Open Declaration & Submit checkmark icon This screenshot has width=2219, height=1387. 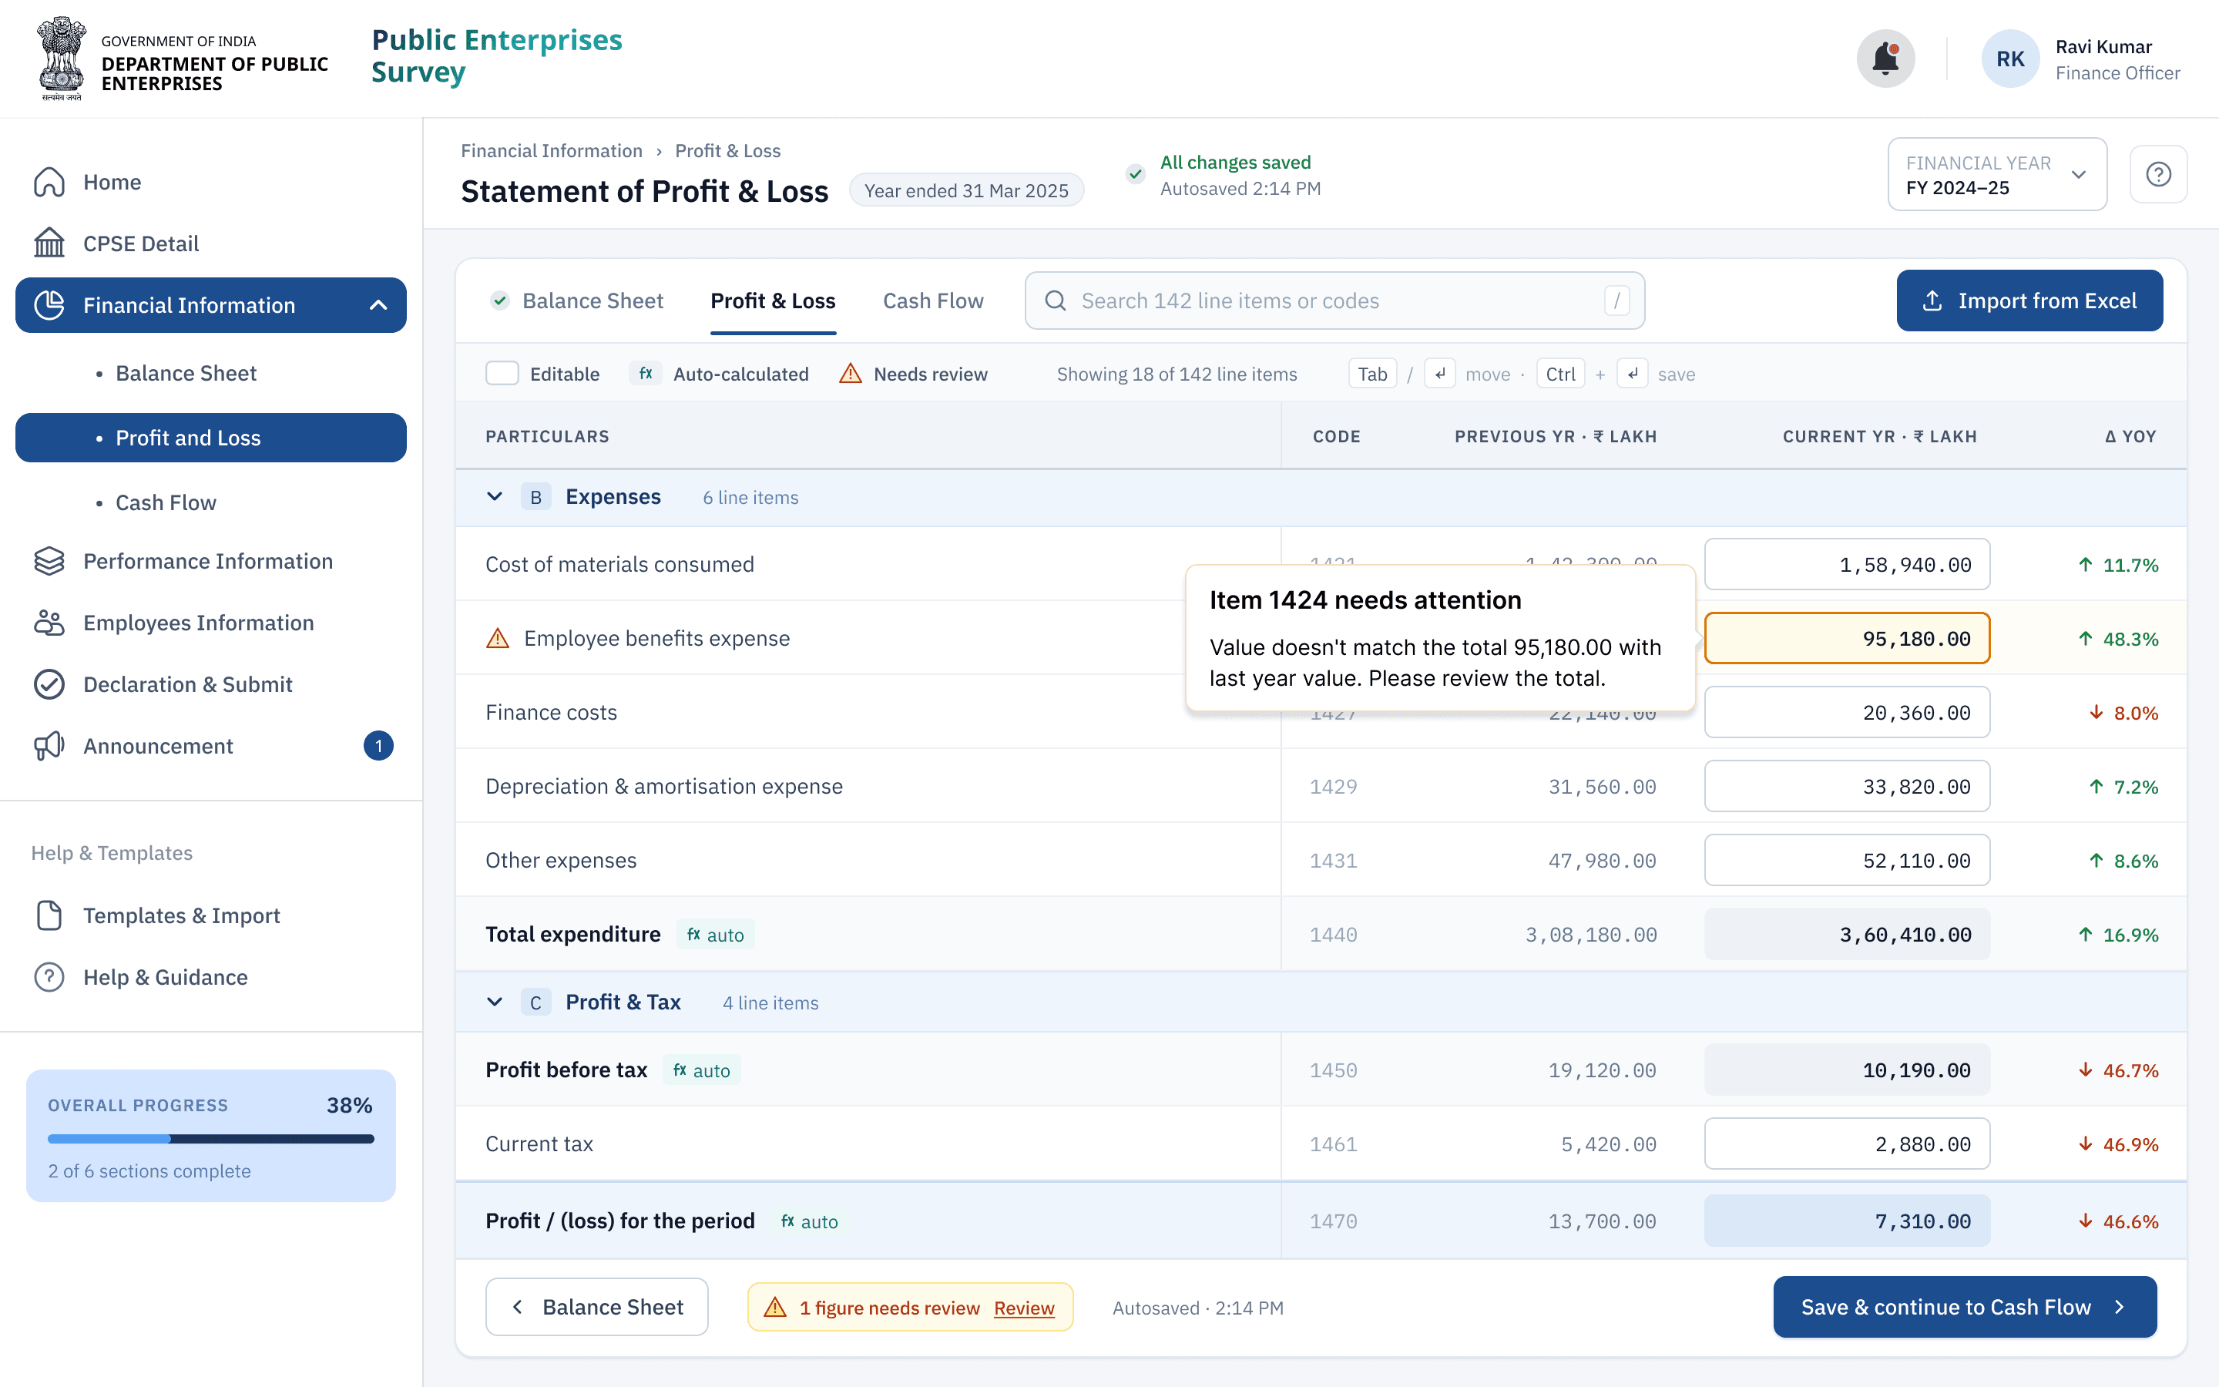click(x=49, y=684)
